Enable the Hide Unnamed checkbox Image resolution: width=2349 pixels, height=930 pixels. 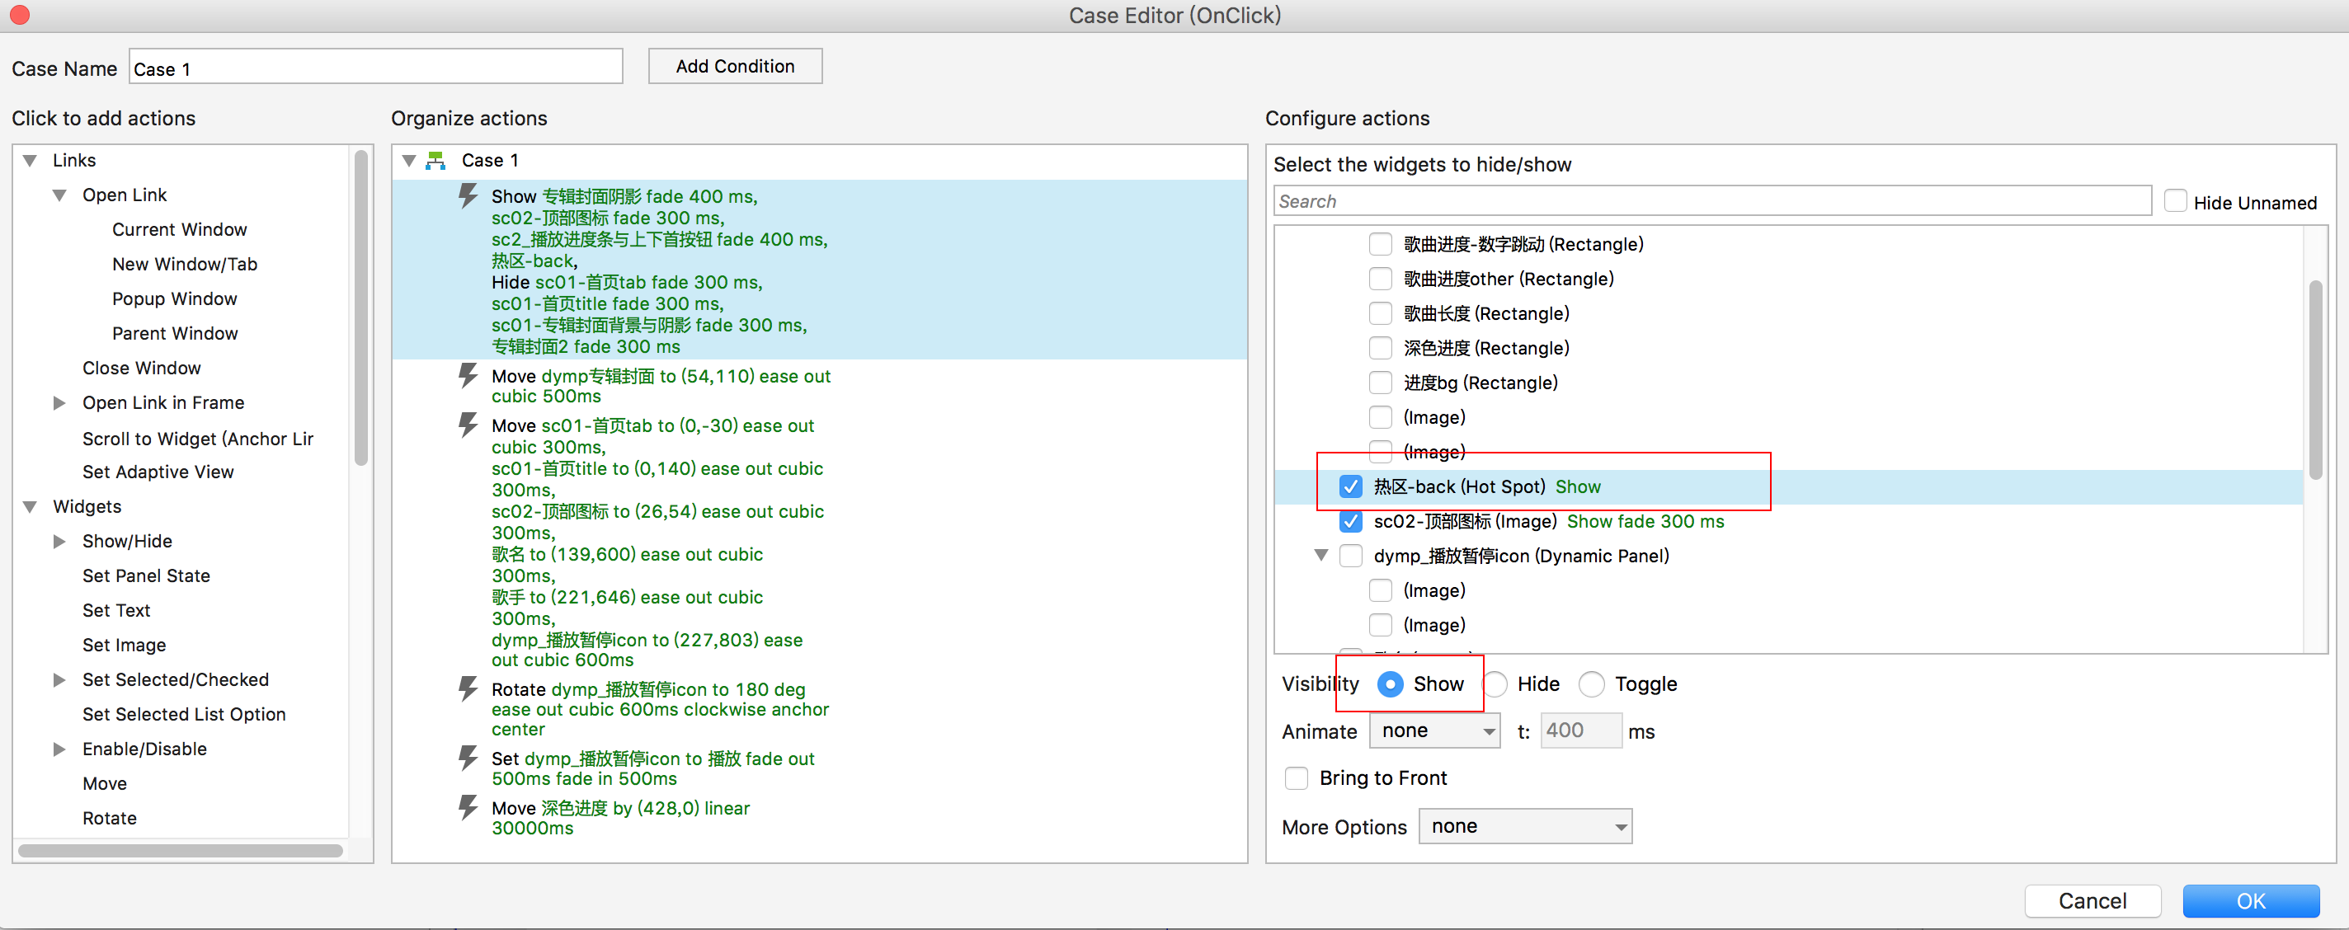(2175, 201)
